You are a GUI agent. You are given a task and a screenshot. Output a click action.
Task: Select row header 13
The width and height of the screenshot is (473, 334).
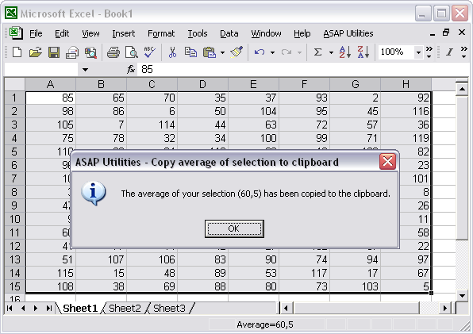14,259
